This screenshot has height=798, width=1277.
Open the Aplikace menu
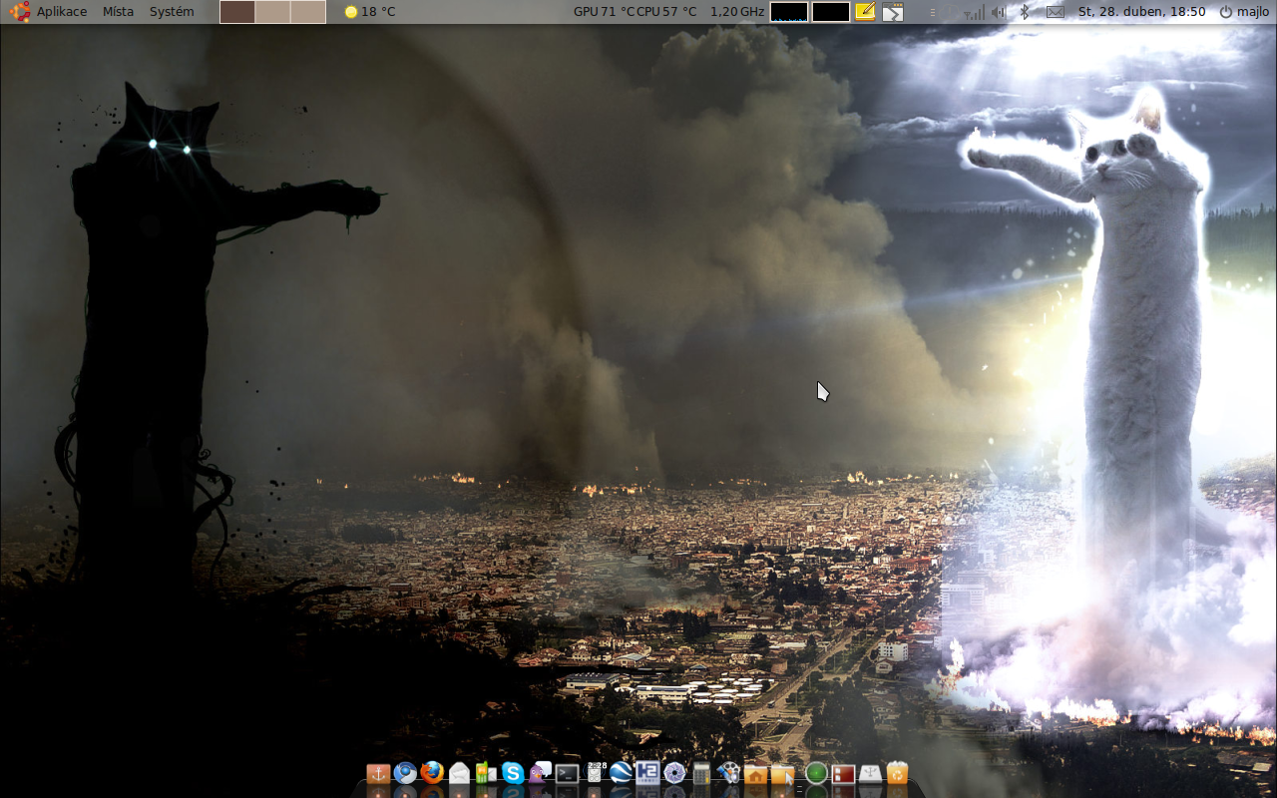(62, 12)
